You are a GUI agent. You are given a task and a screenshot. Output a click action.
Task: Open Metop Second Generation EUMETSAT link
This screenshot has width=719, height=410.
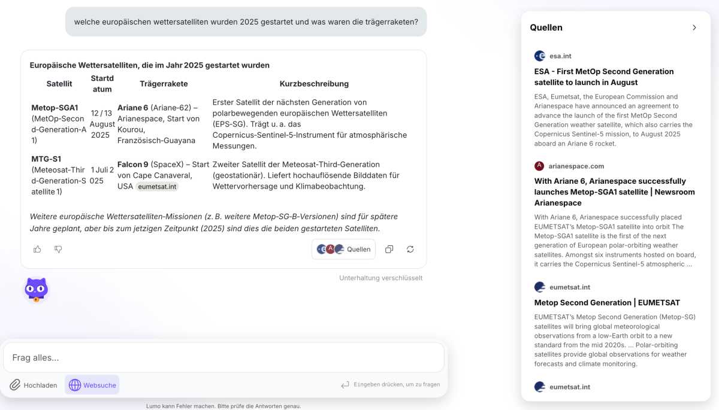click(607, 302)
